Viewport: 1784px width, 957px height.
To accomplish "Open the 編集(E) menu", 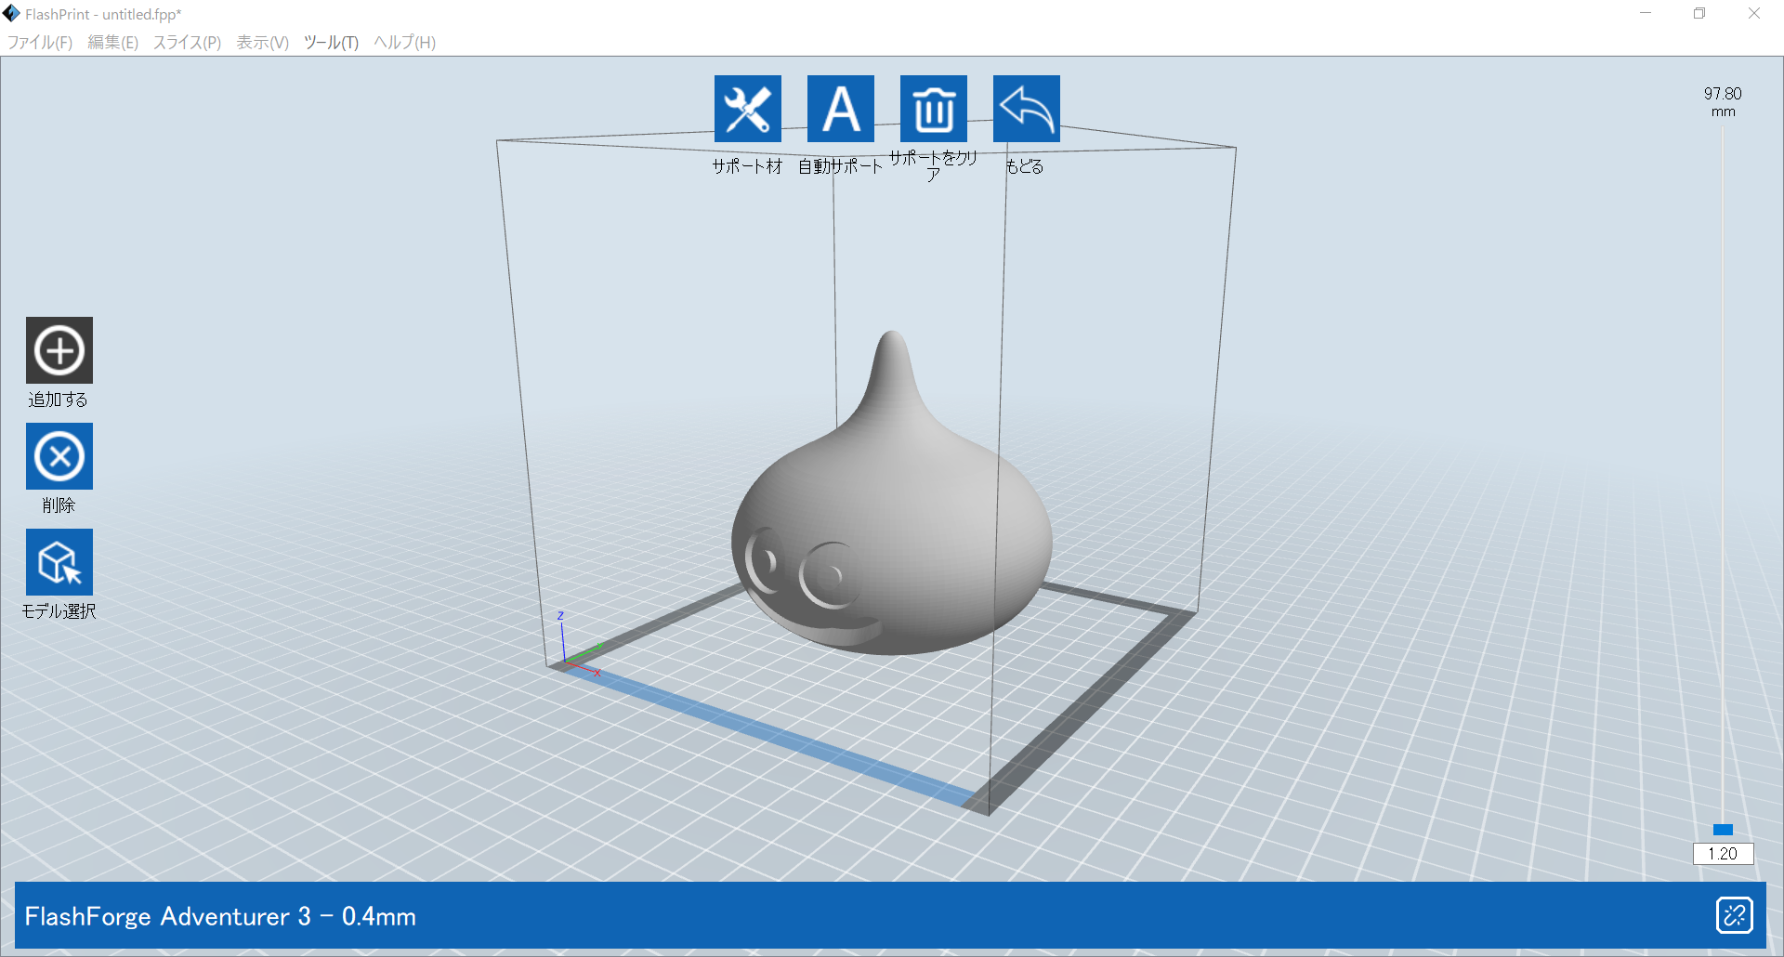I will coord(112,43).
